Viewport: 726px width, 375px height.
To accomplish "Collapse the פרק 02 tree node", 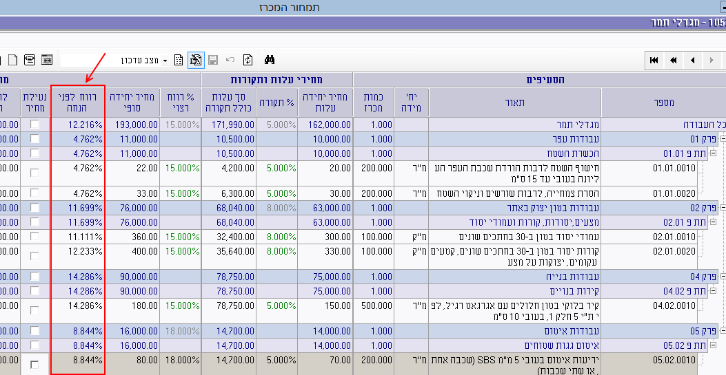I will (723, 207).
